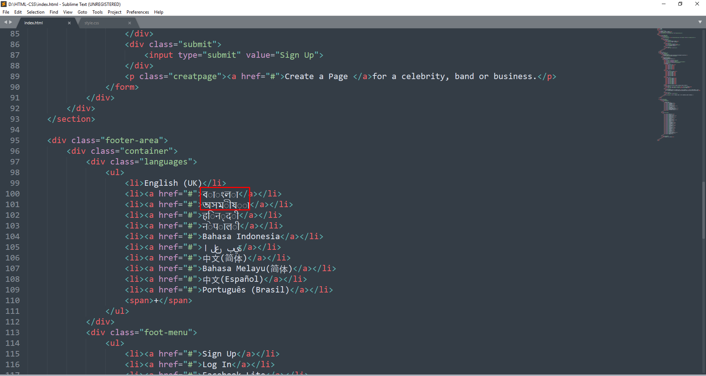This screenshot has width=706, height=376.
Task: Open the Find menu
Action: click(54, 12)
